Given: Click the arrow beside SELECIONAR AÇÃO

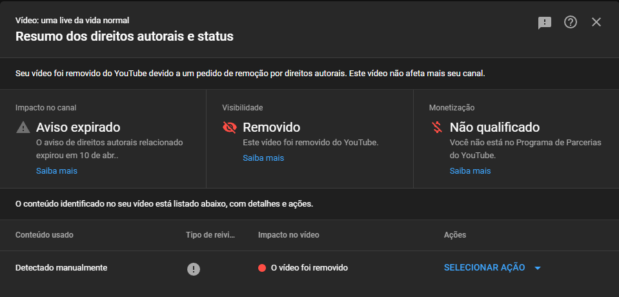Looking at the screenshot, I should coord(537,268).
